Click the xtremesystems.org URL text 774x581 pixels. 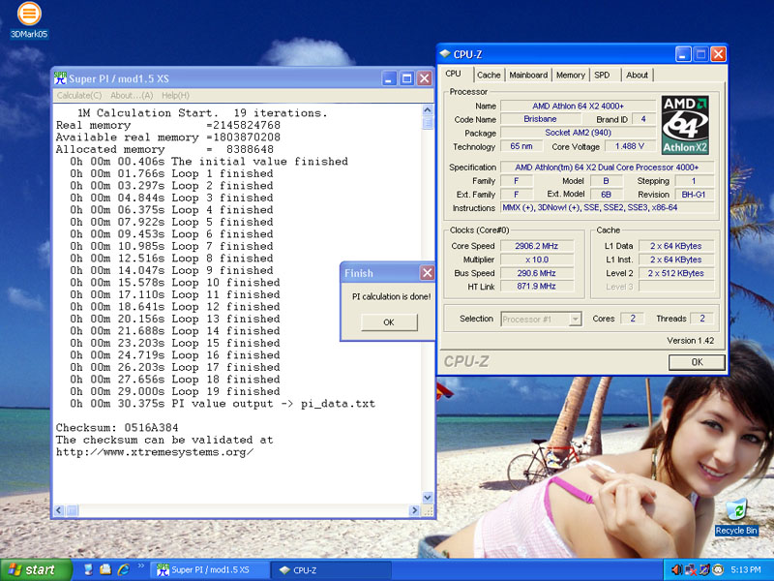(x=155, y=452)
